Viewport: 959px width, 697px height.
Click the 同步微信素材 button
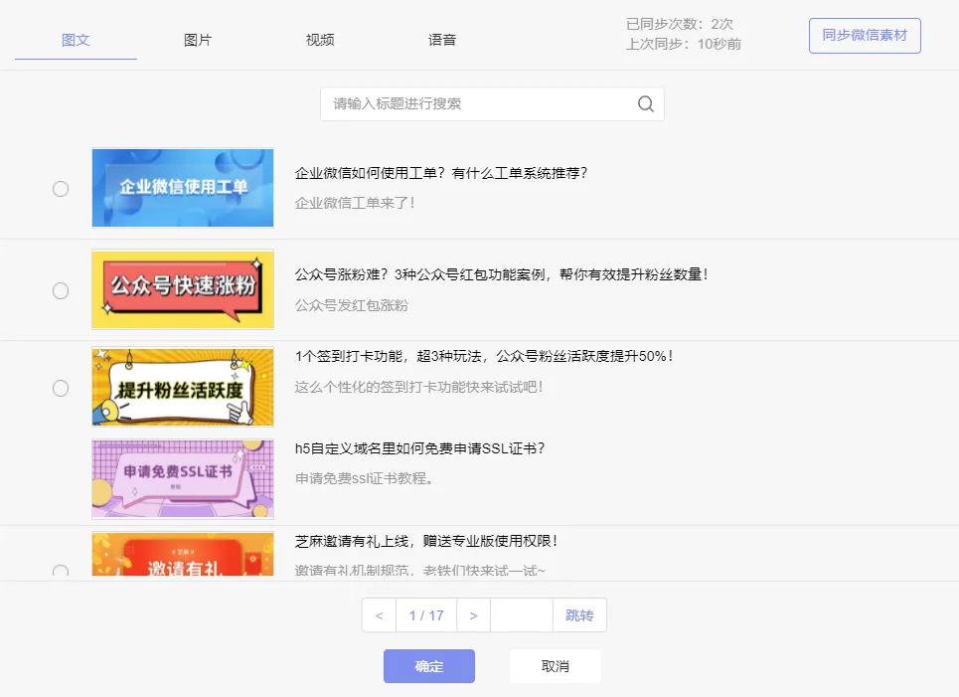tap(865, 36)
